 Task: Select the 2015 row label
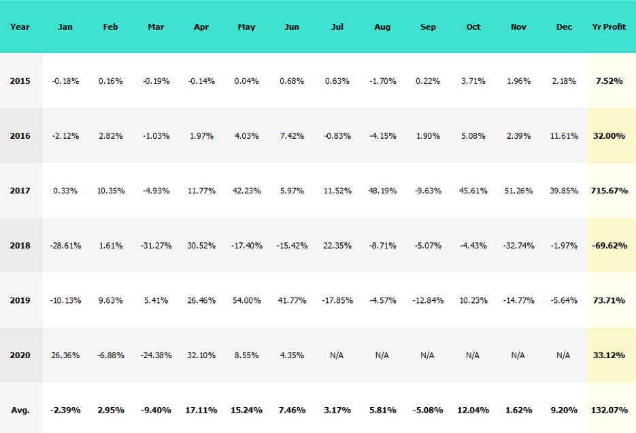point(20,81)
